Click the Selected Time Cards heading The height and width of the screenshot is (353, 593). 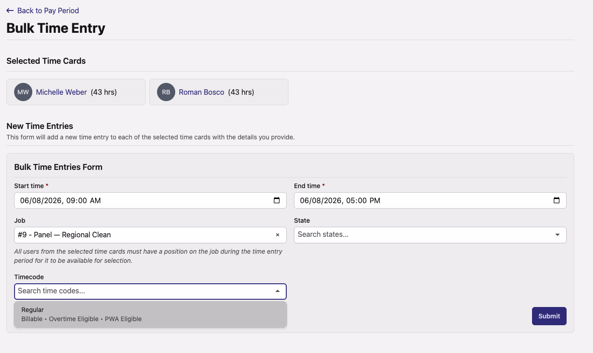(x=46, y=61)
